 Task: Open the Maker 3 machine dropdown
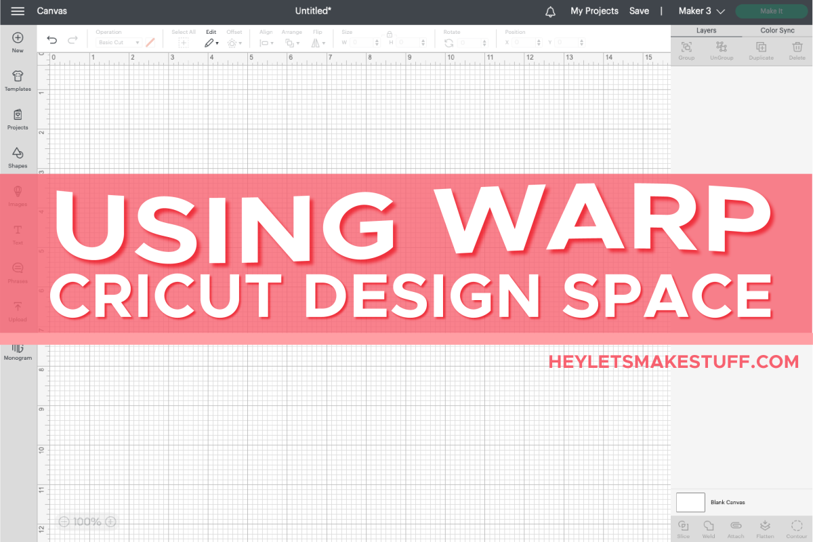tap(702, 12)
